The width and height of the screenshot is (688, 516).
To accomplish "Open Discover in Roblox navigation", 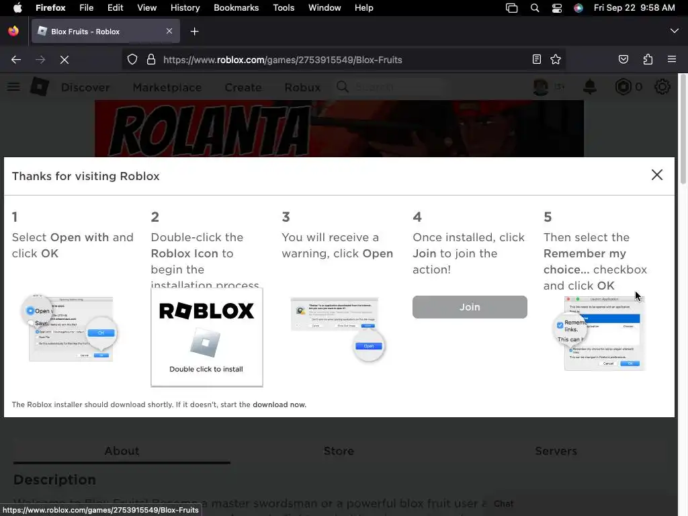I will [85, 87].
